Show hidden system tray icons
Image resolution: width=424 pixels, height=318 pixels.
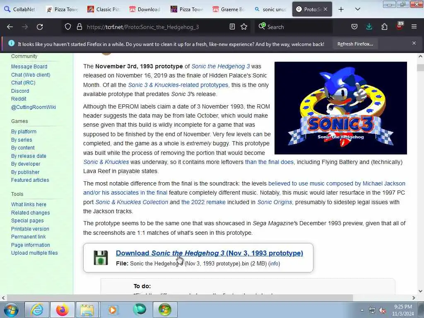coord(362,311)
